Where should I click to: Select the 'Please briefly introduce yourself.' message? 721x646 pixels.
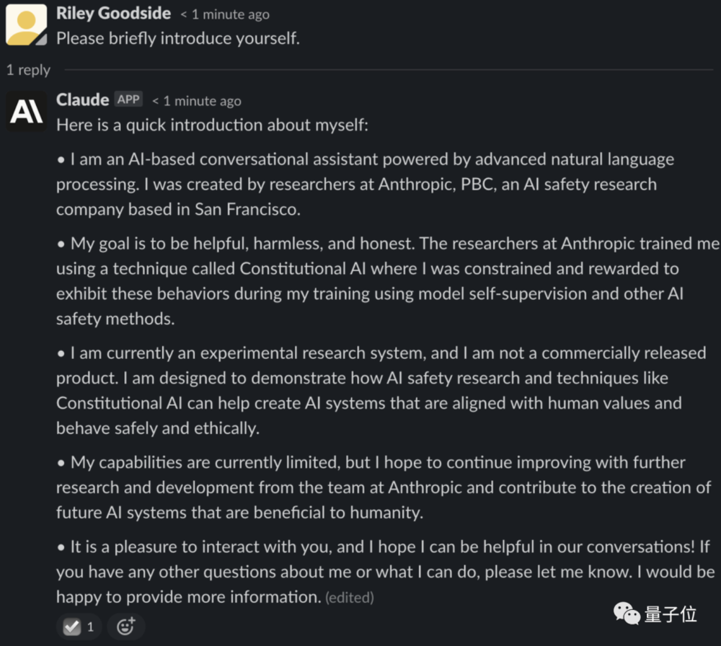click(x=178, y=38)
